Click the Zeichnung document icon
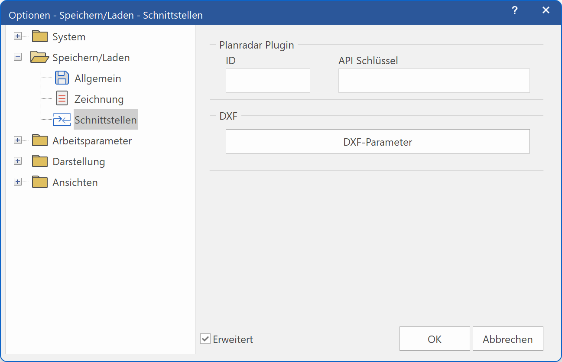 click(x=62, y=99)
